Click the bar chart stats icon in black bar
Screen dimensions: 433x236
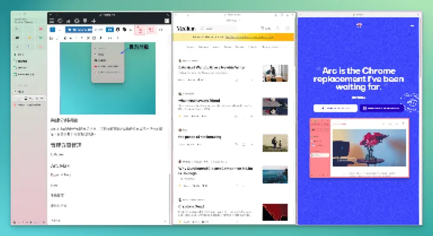tap(68, 21)
